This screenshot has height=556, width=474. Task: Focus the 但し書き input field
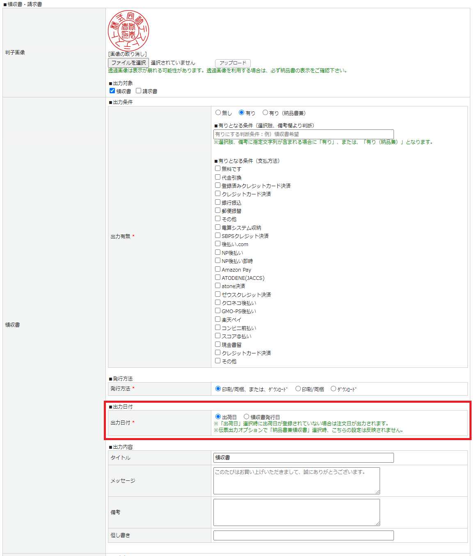(303, 535)
